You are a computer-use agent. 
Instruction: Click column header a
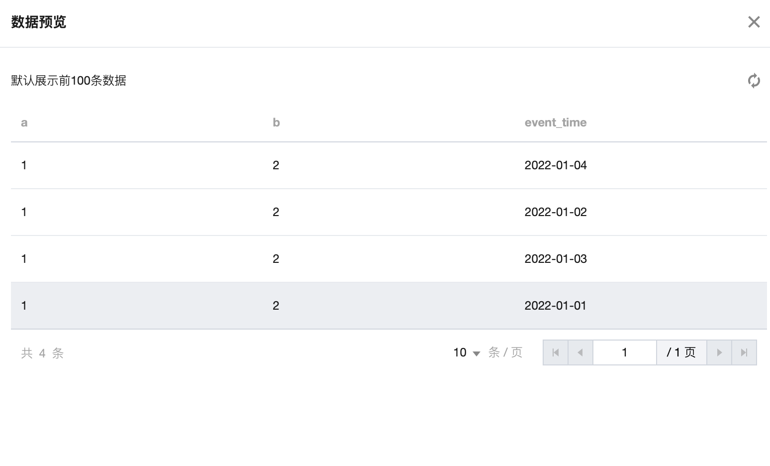24,122
